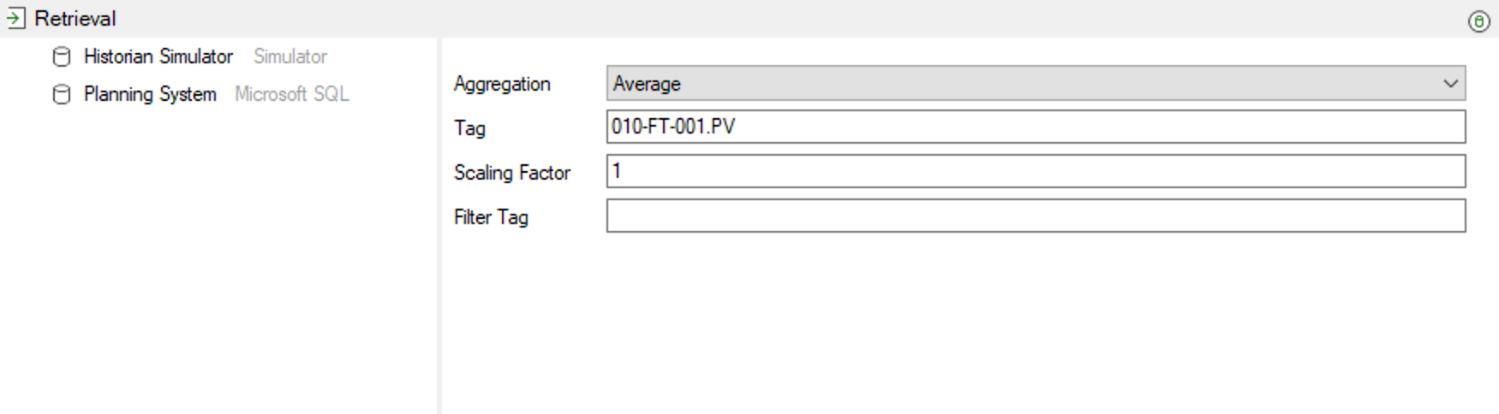Click the Tag field containing 010-FT-001.PV
This screenshot has height=414, width=1499.
point(1036,127)
